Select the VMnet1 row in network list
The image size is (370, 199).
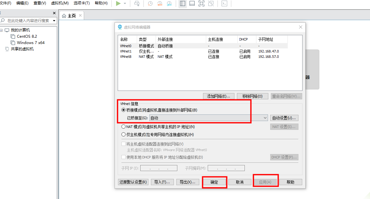[203, 51]
